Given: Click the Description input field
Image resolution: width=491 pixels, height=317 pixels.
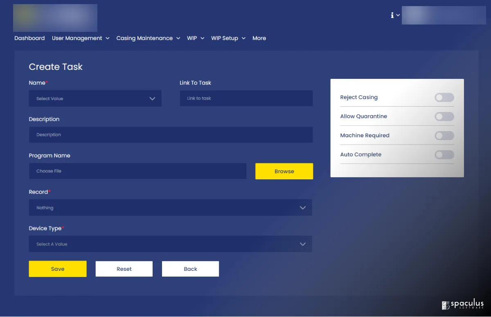Looking at the screenshot, I should point(171,135).
